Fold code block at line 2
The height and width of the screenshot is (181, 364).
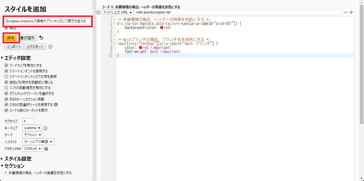point(114,23)
